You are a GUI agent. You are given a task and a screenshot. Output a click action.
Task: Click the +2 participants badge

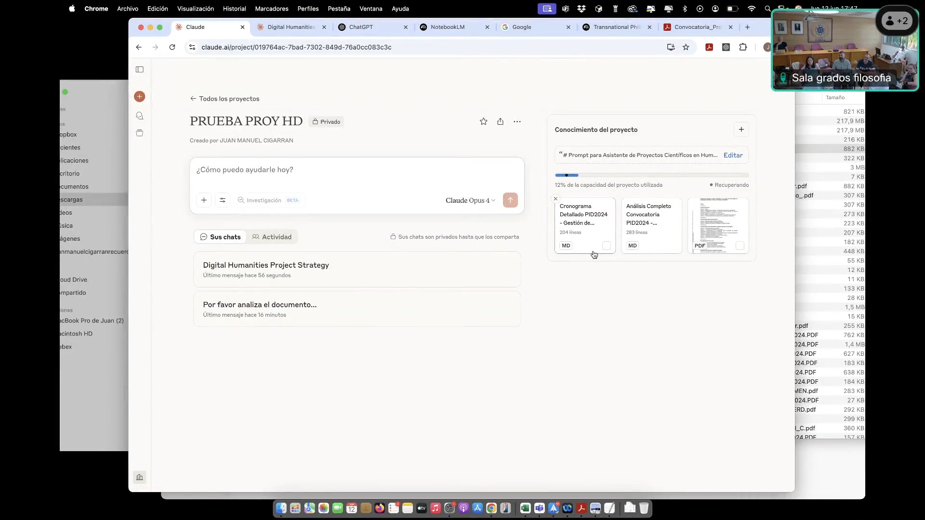897,21
